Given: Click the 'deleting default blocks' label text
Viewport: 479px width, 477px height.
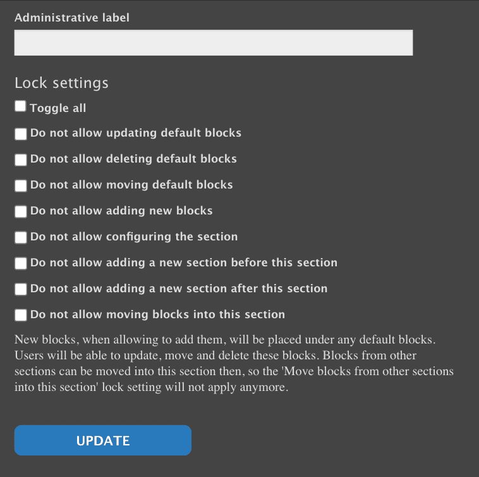Looking at the screenshot, I should coord(133,159).
